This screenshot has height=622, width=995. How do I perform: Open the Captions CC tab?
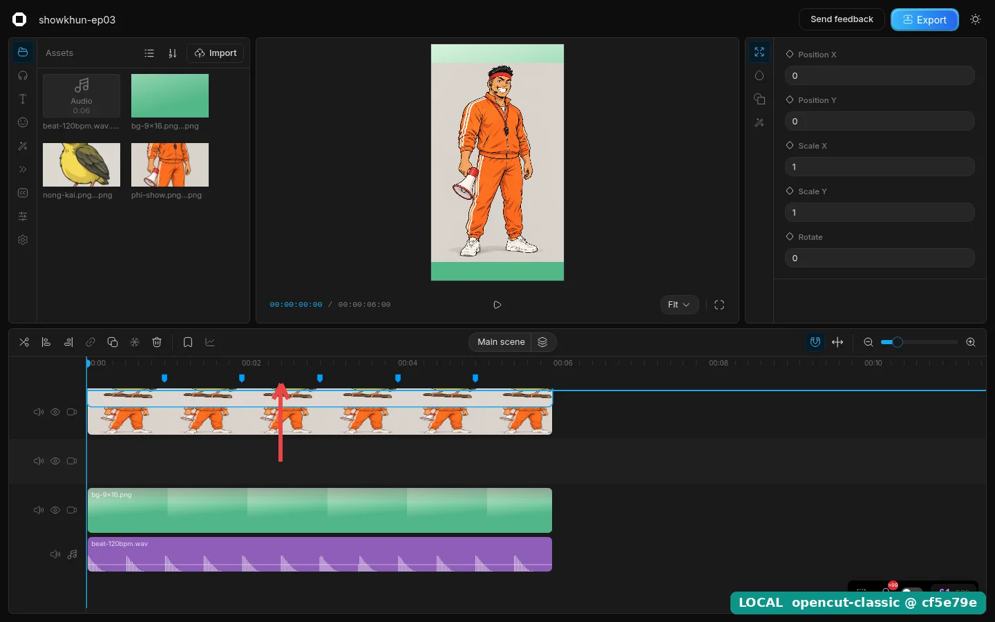click(23, 193)
